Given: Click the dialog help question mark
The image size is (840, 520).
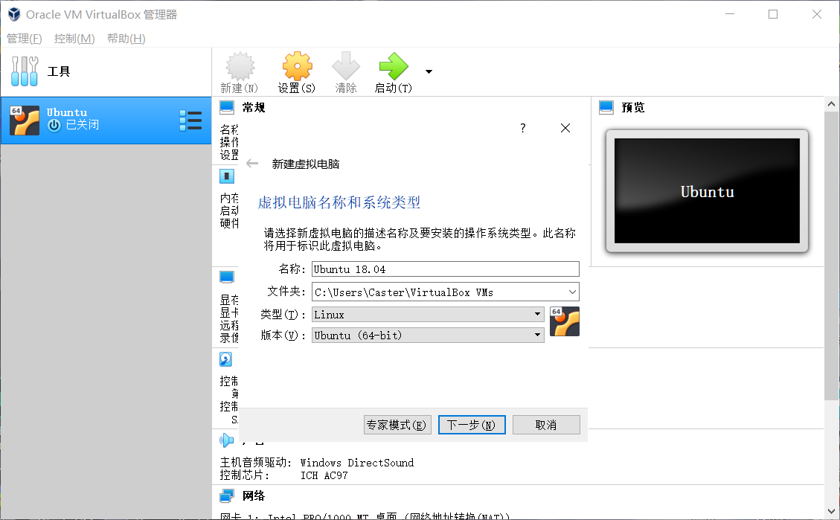Looking at the screenshot, I should point(523,128).
